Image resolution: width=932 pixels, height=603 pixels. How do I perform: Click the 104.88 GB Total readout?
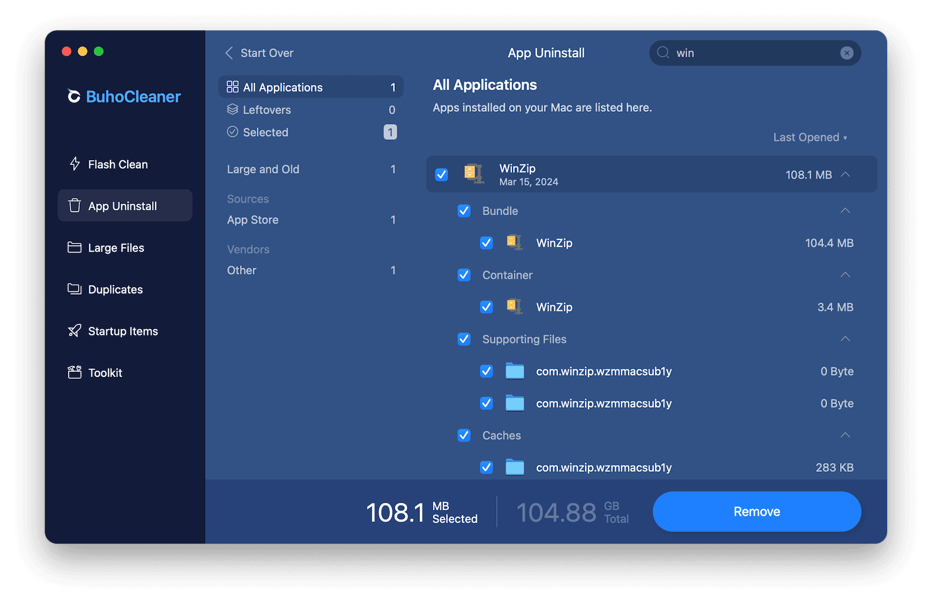(573, 513)
